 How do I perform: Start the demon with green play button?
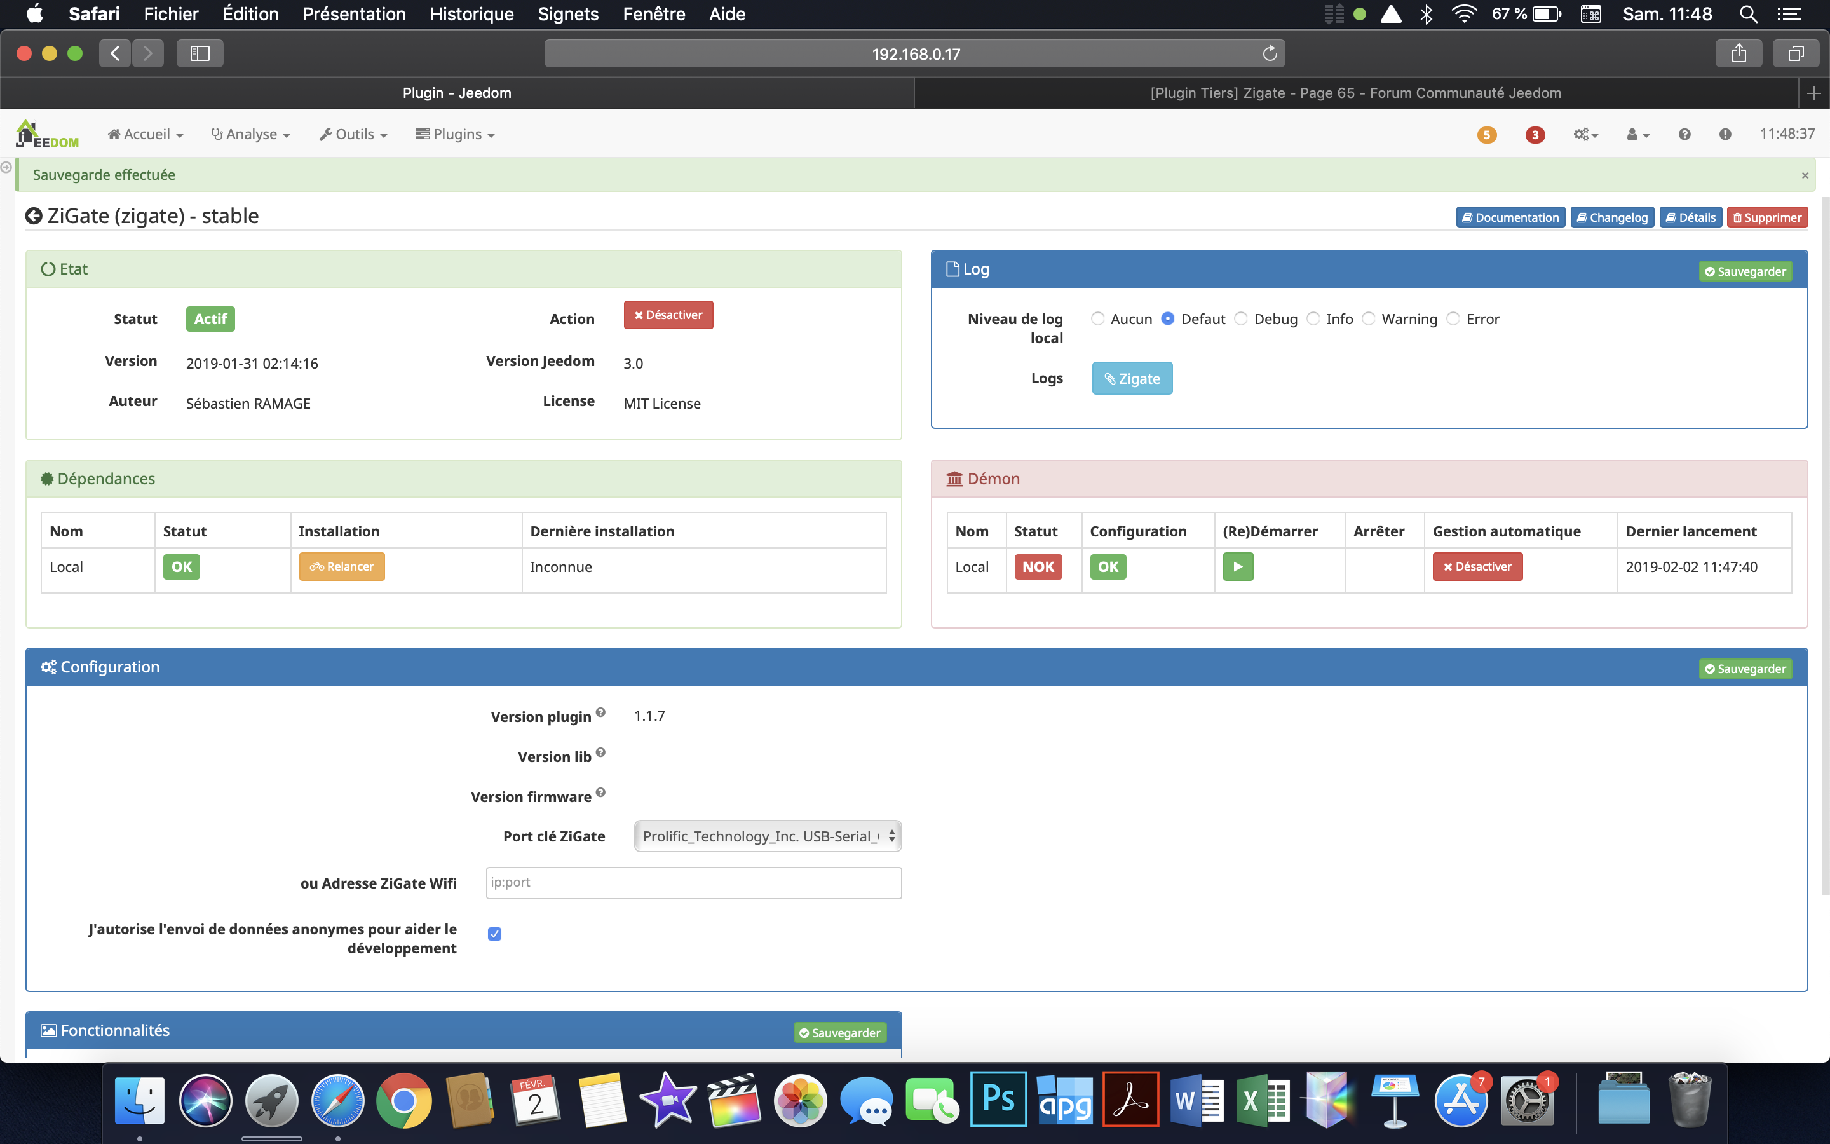click(1238, 567)
